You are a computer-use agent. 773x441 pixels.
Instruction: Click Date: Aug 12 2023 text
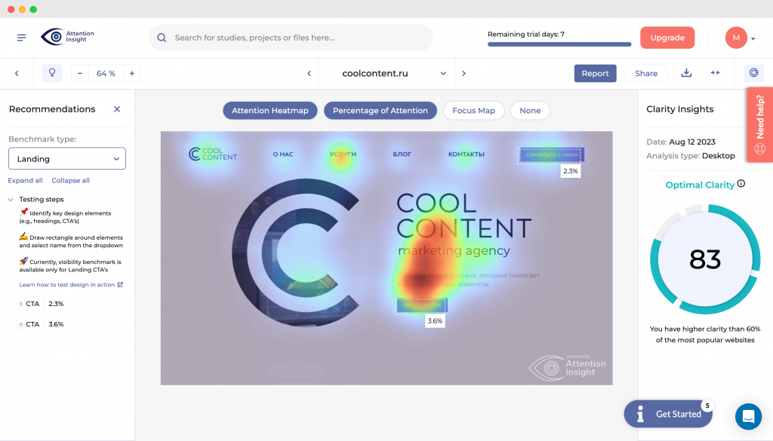click(x=681, y=142)
